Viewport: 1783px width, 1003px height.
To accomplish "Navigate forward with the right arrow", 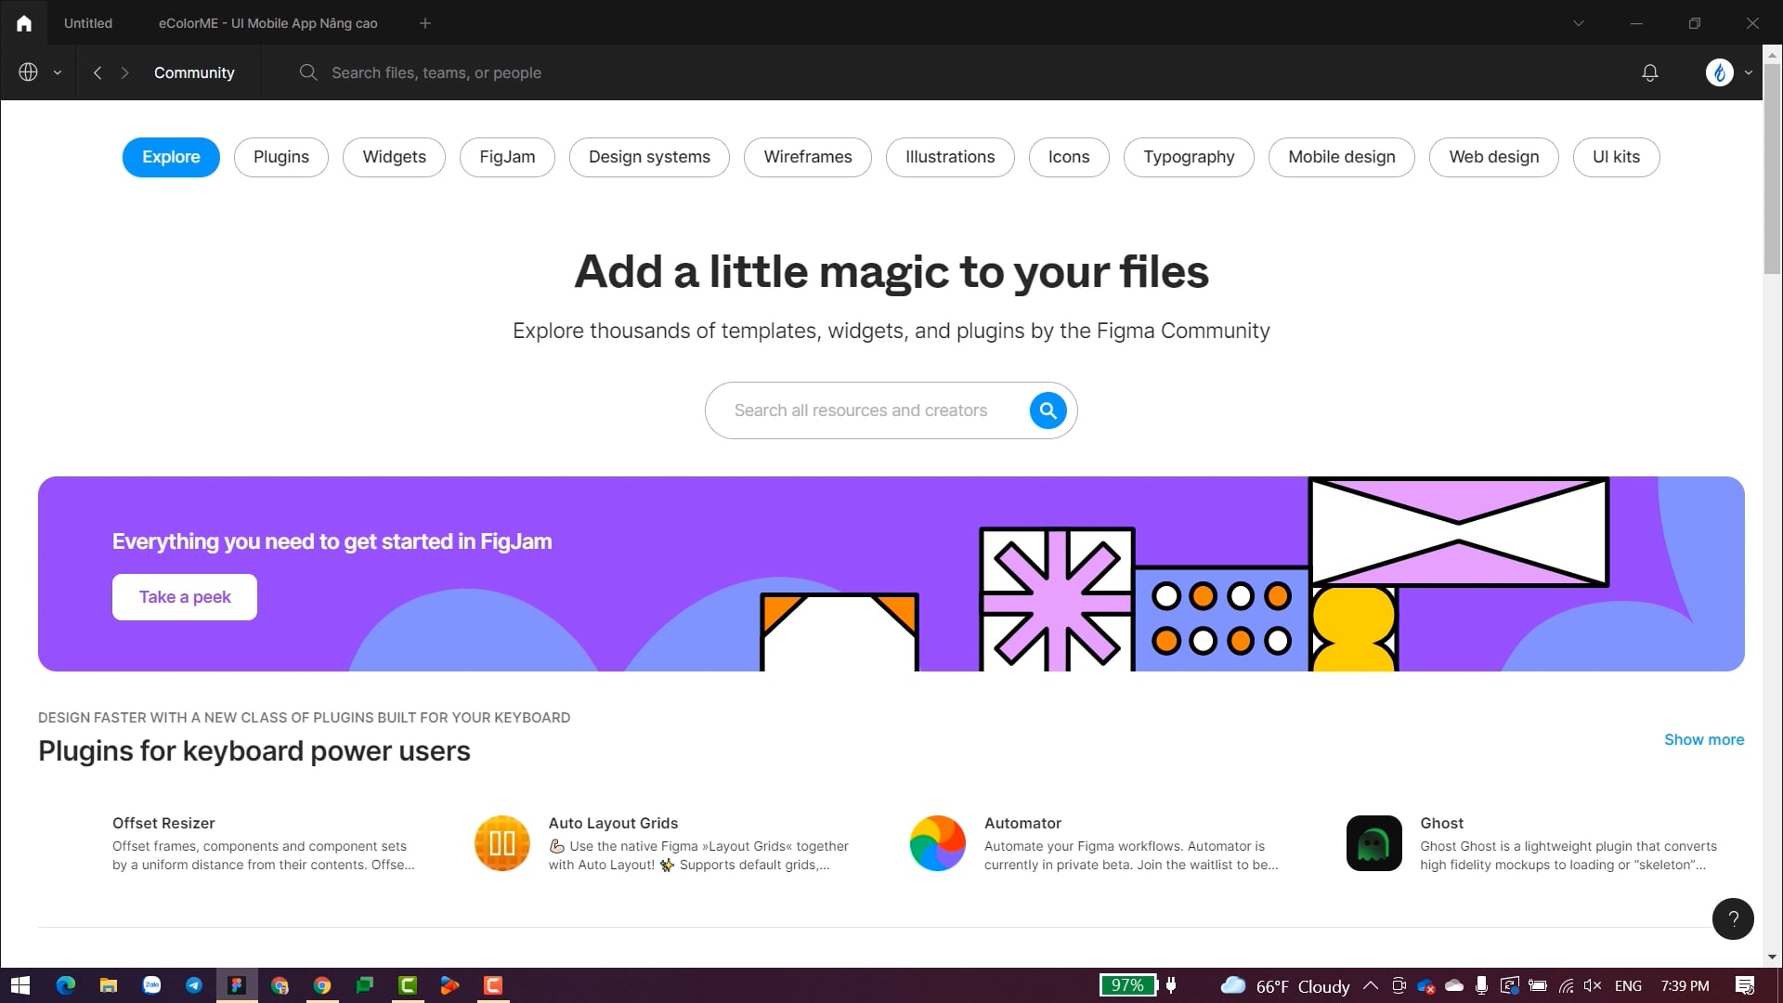I will pyautogui.click(x=125, y=72).
